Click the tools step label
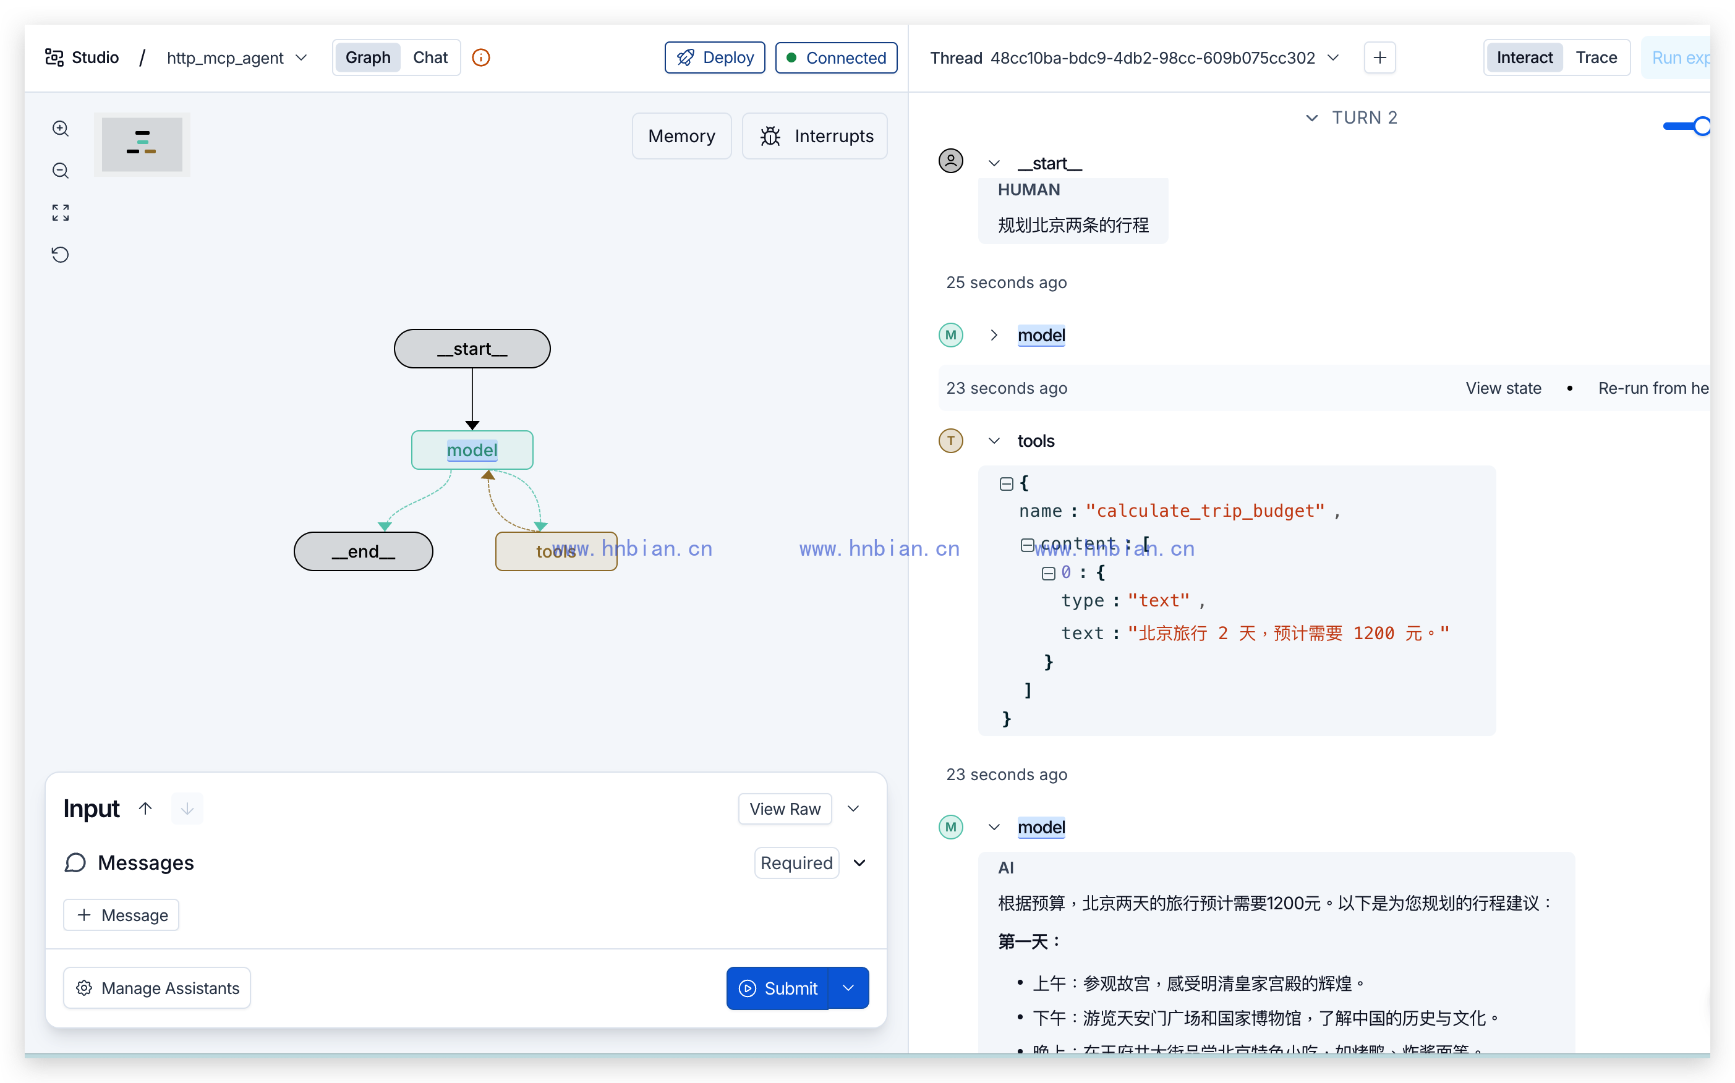Viewport: 1735px width, 1083px height. point(1036,441)
